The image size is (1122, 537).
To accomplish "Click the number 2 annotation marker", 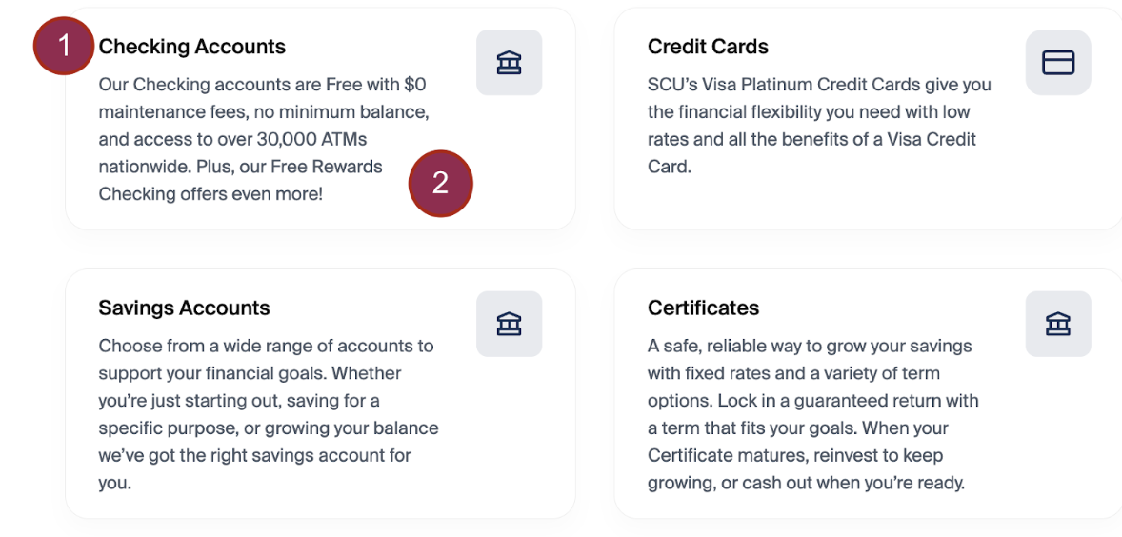I will [x=440, y=183].
